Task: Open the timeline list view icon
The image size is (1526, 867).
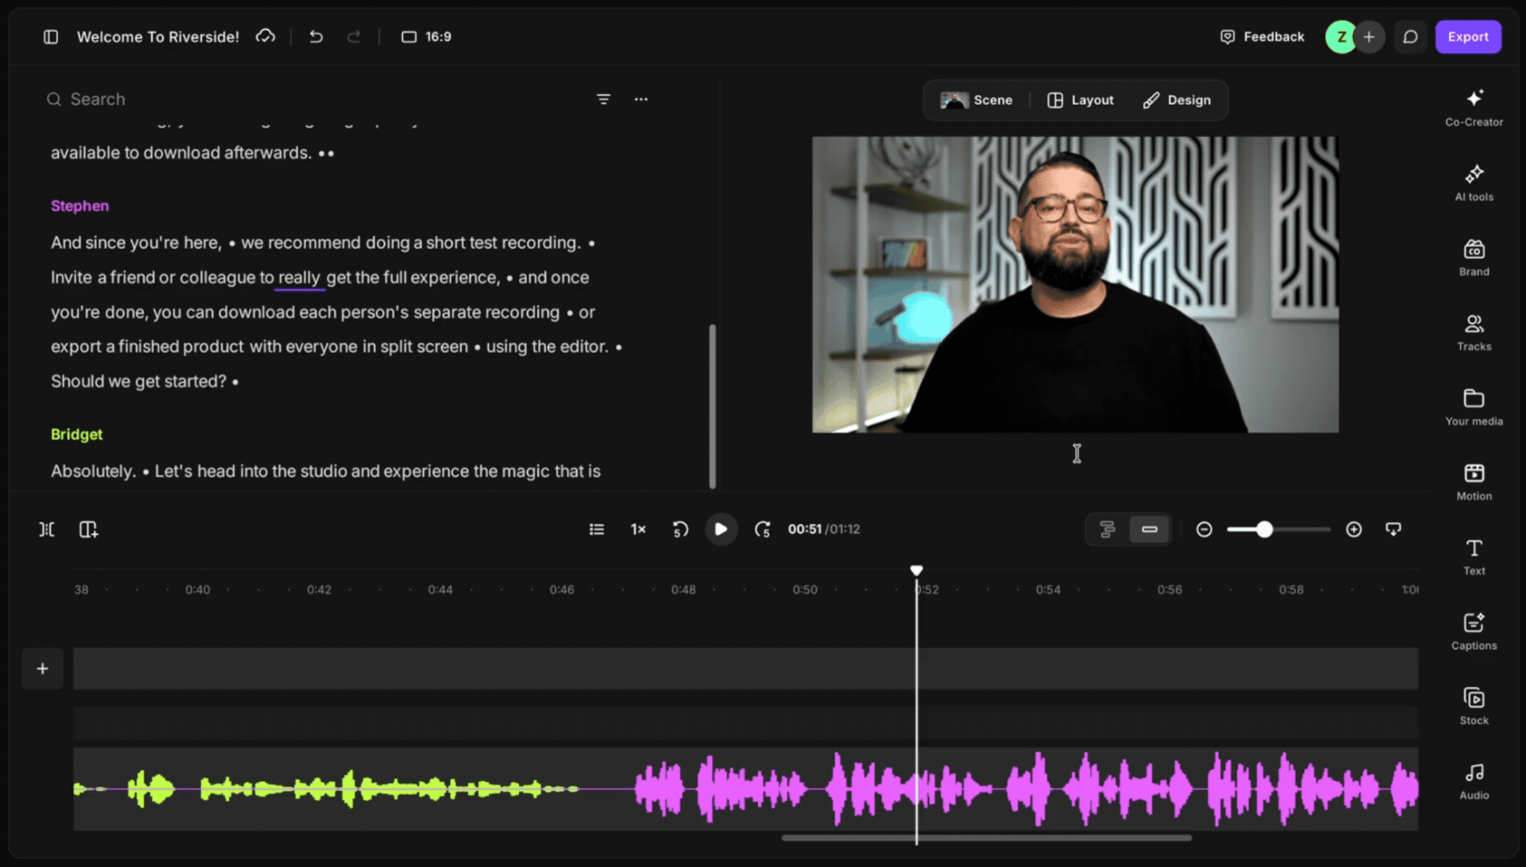Action: point(597,529)
